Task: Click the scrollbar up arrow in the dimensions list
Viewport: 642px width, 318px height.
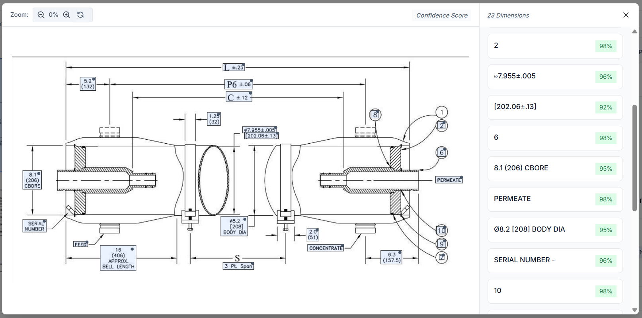Action: point(634,31)
